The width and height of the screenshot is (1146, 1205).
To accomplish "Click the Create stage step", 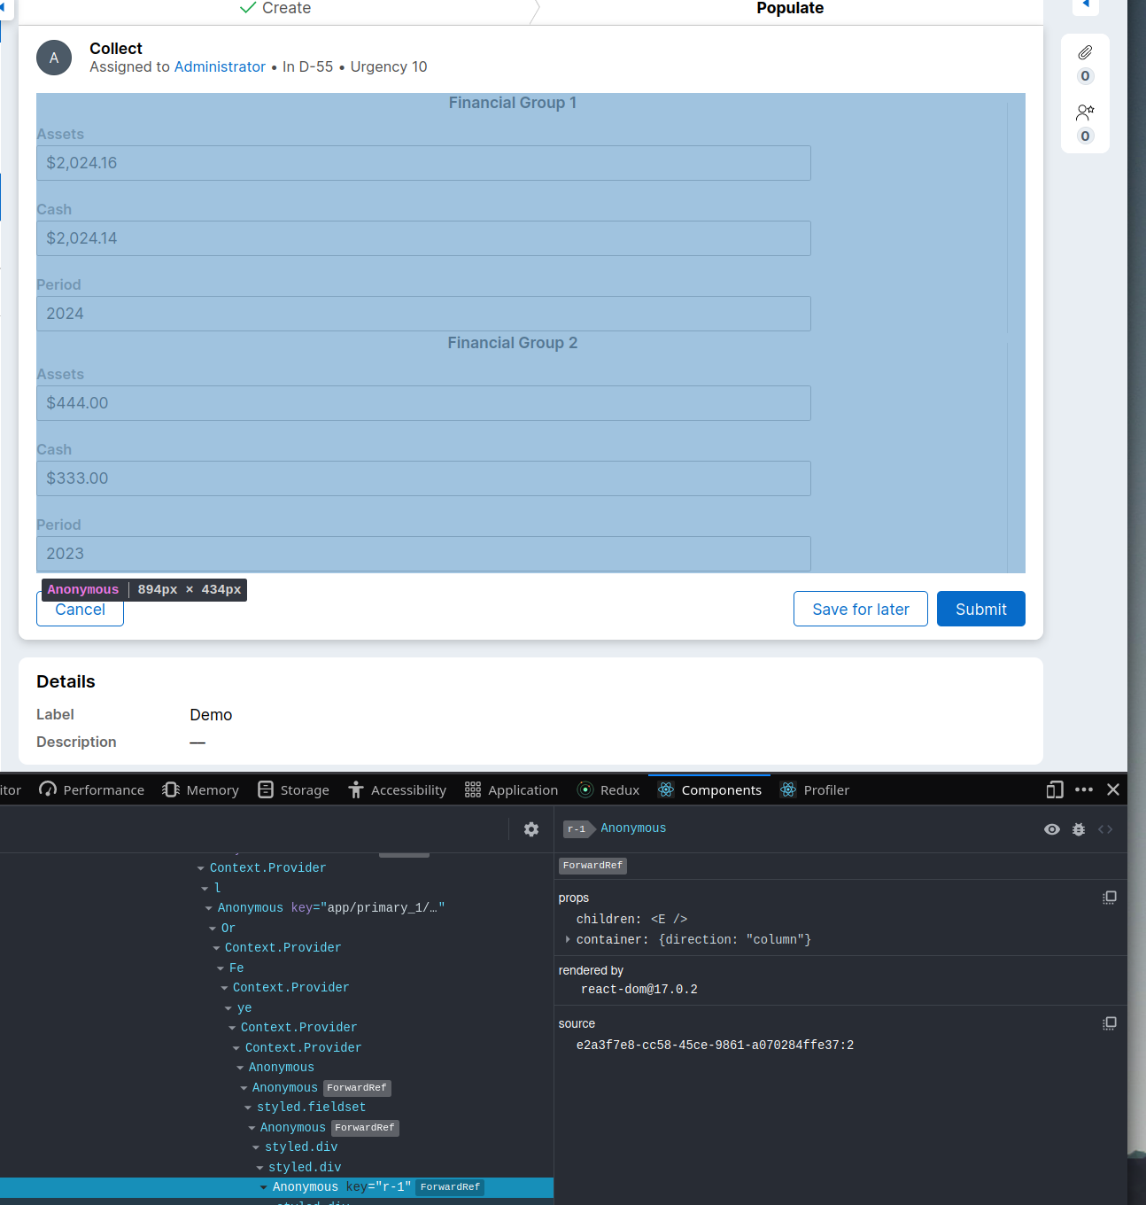I will point(275,9).
